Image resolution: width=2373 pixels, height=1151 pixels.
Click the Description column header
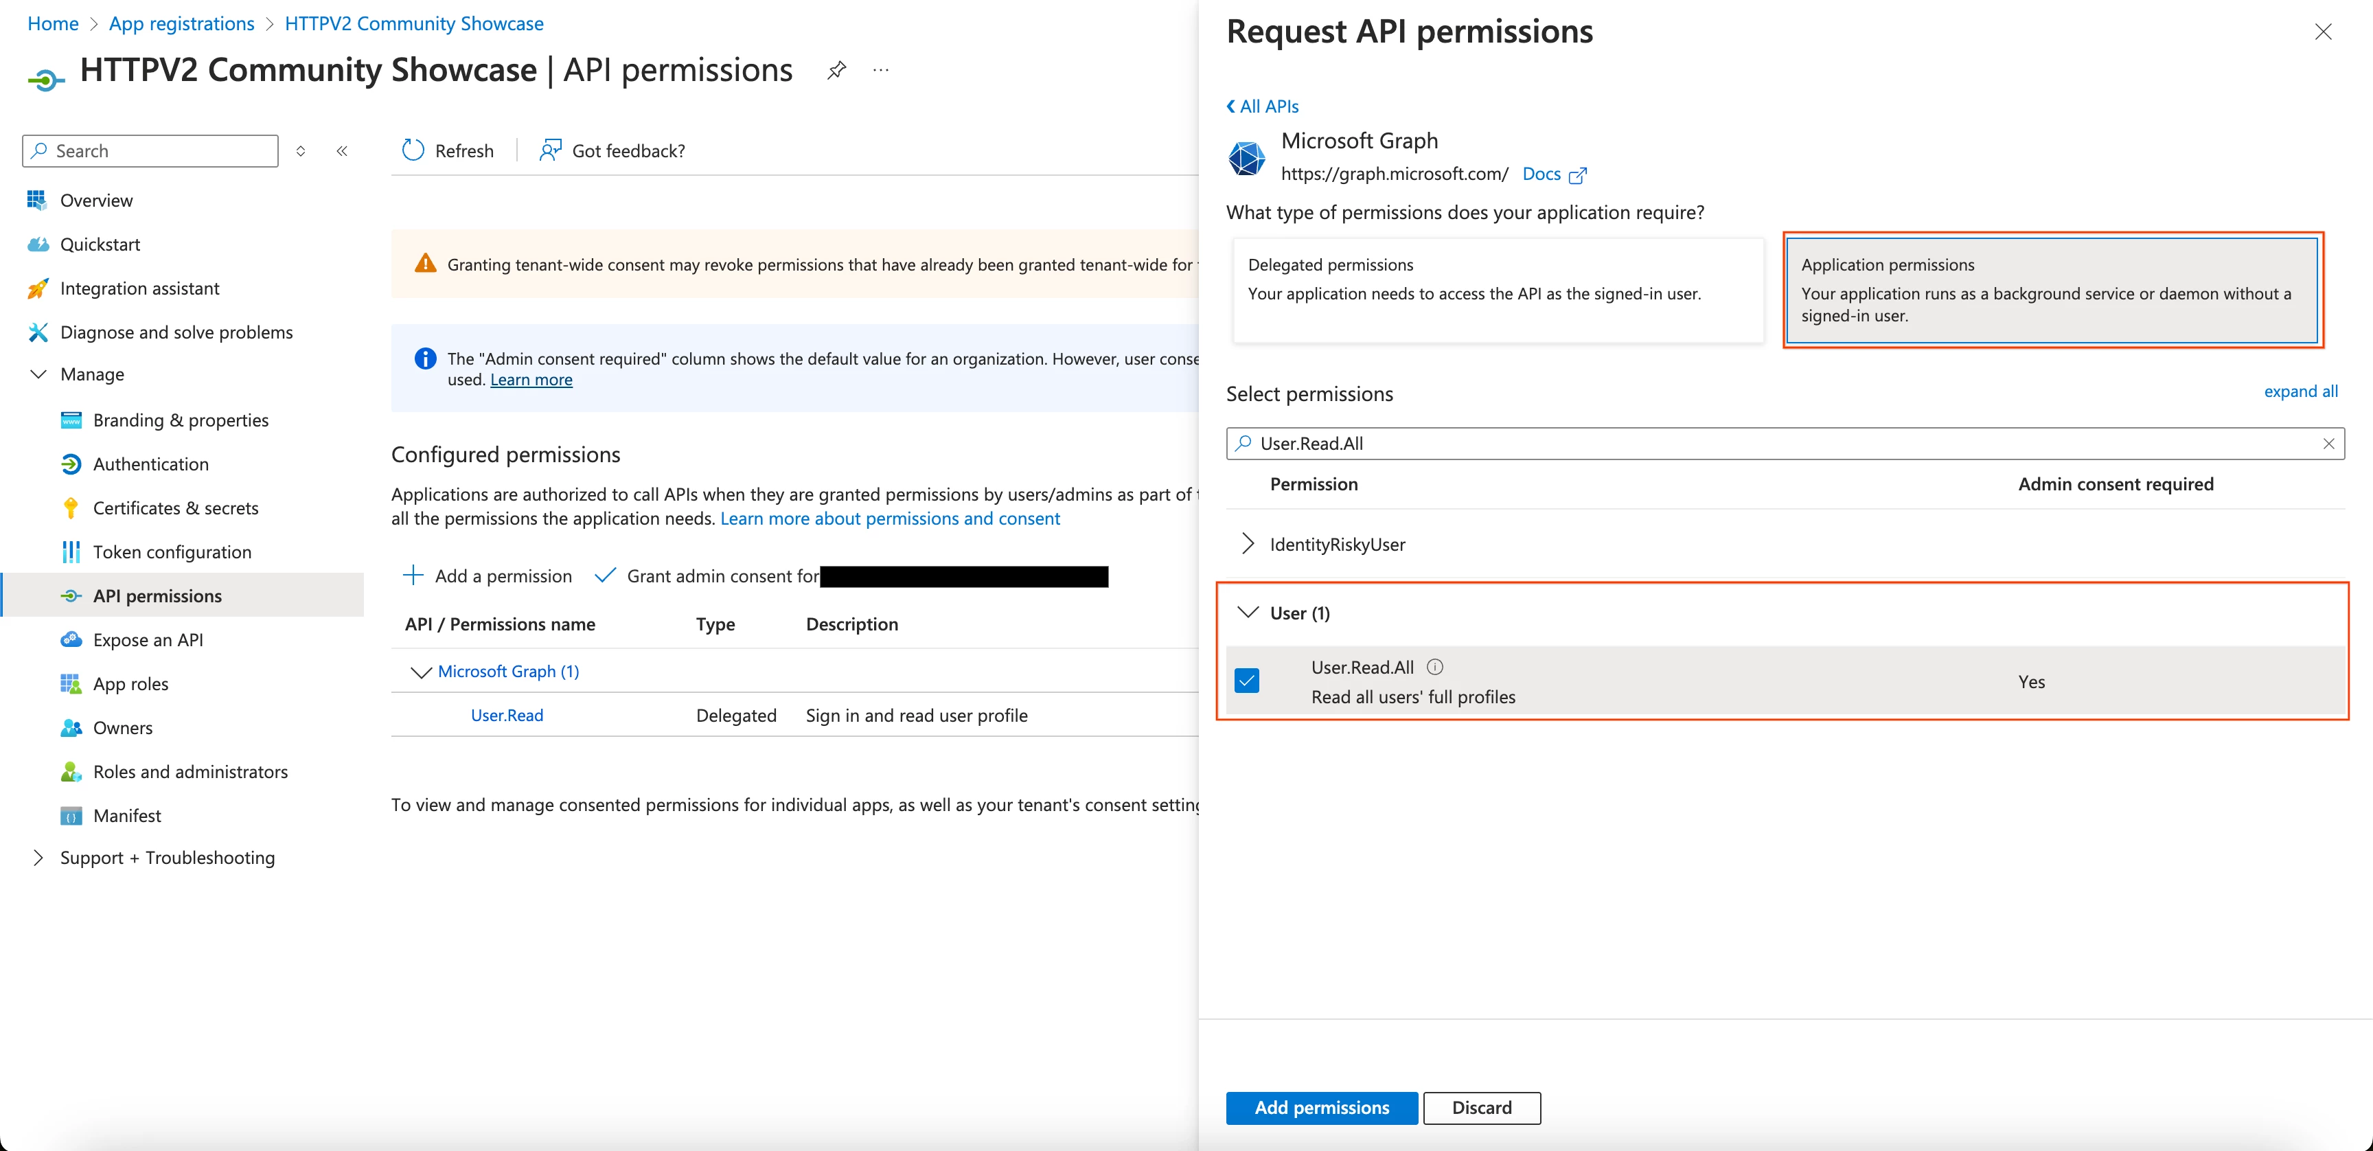[x=851, y=624]
